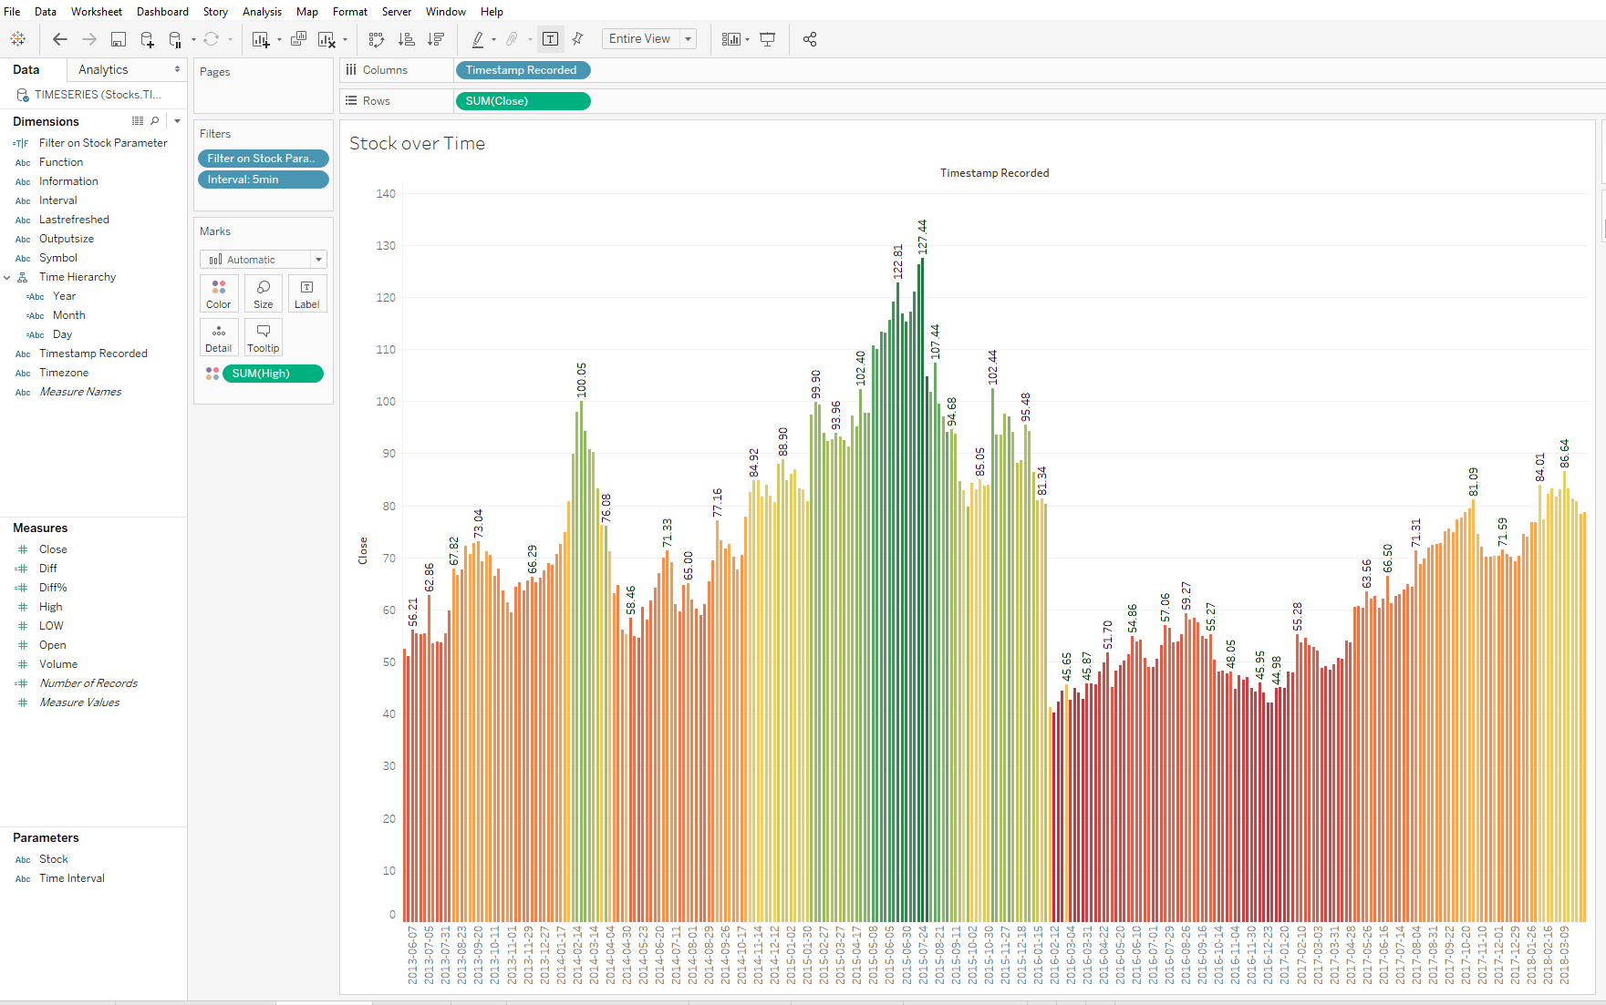
Task: Open the Color shelf in the Marks card
Action: pos(219,293)
